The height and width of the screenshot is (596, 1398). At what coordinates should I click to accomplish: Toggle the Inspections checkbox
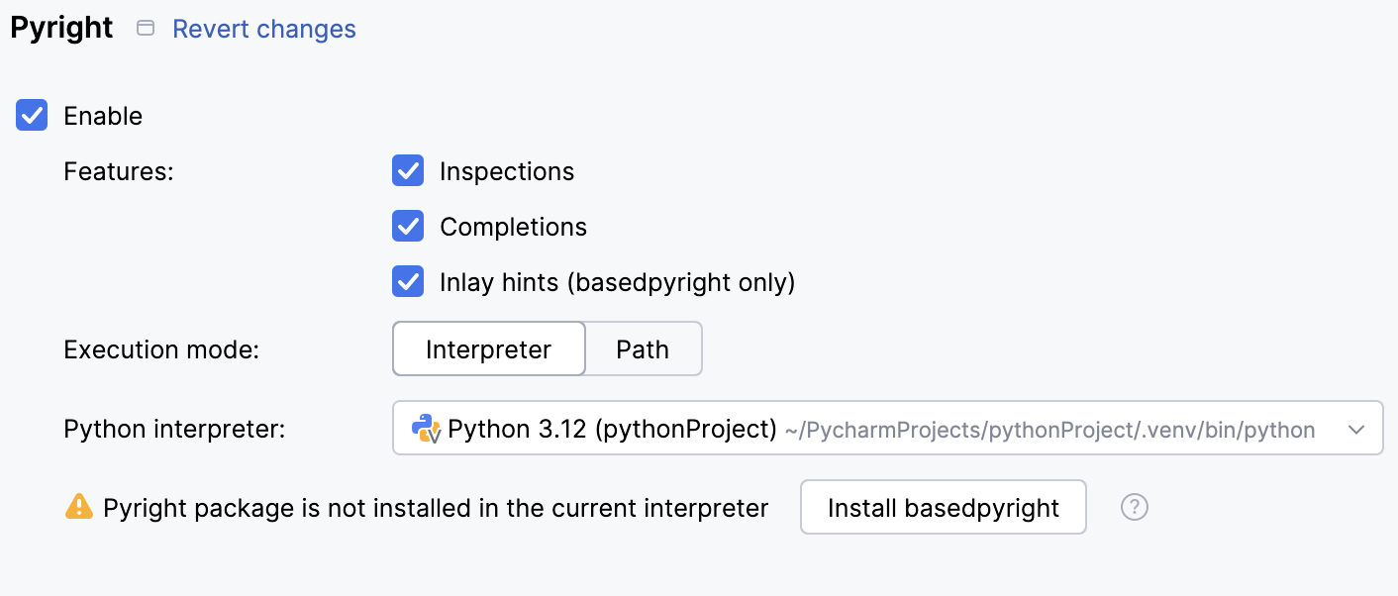pyautogui.click(x=408, y=171)
